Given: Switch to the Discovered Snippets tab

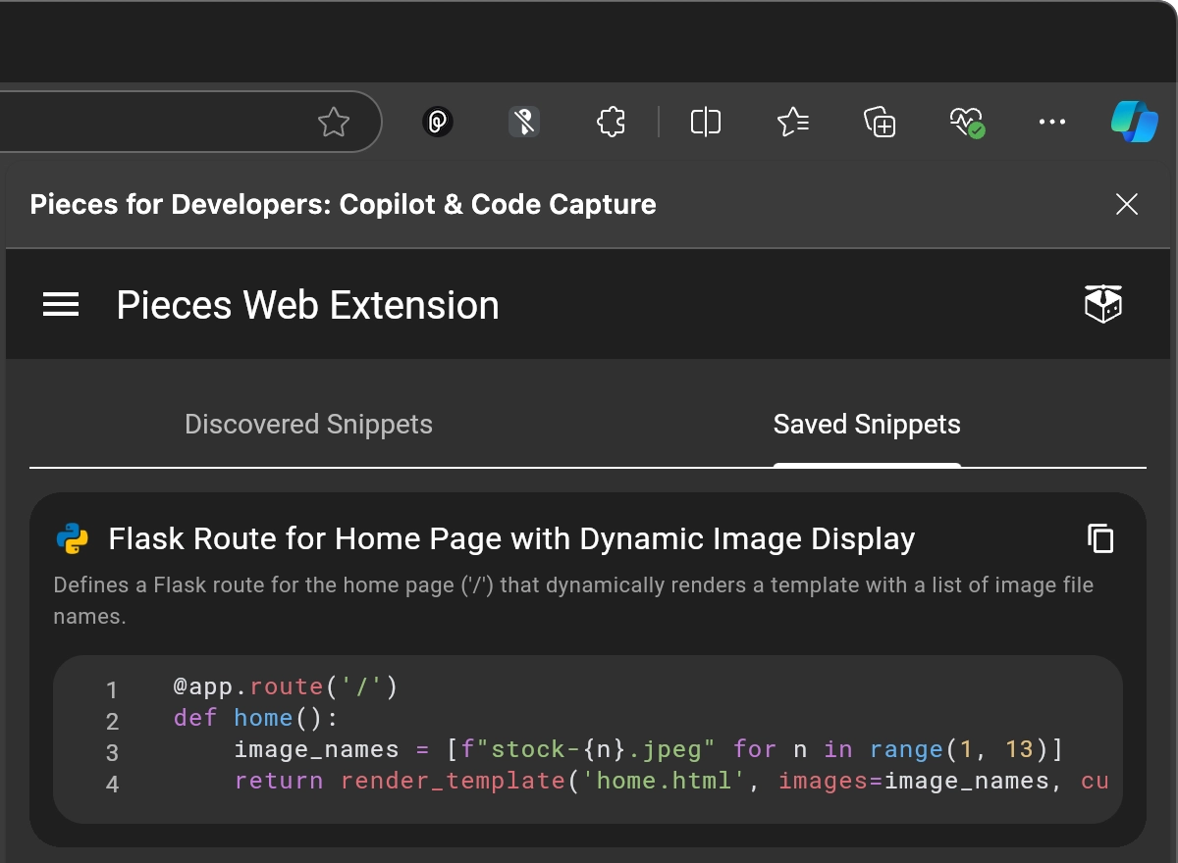Looking at the screenshot, I should tap(308, 424).
